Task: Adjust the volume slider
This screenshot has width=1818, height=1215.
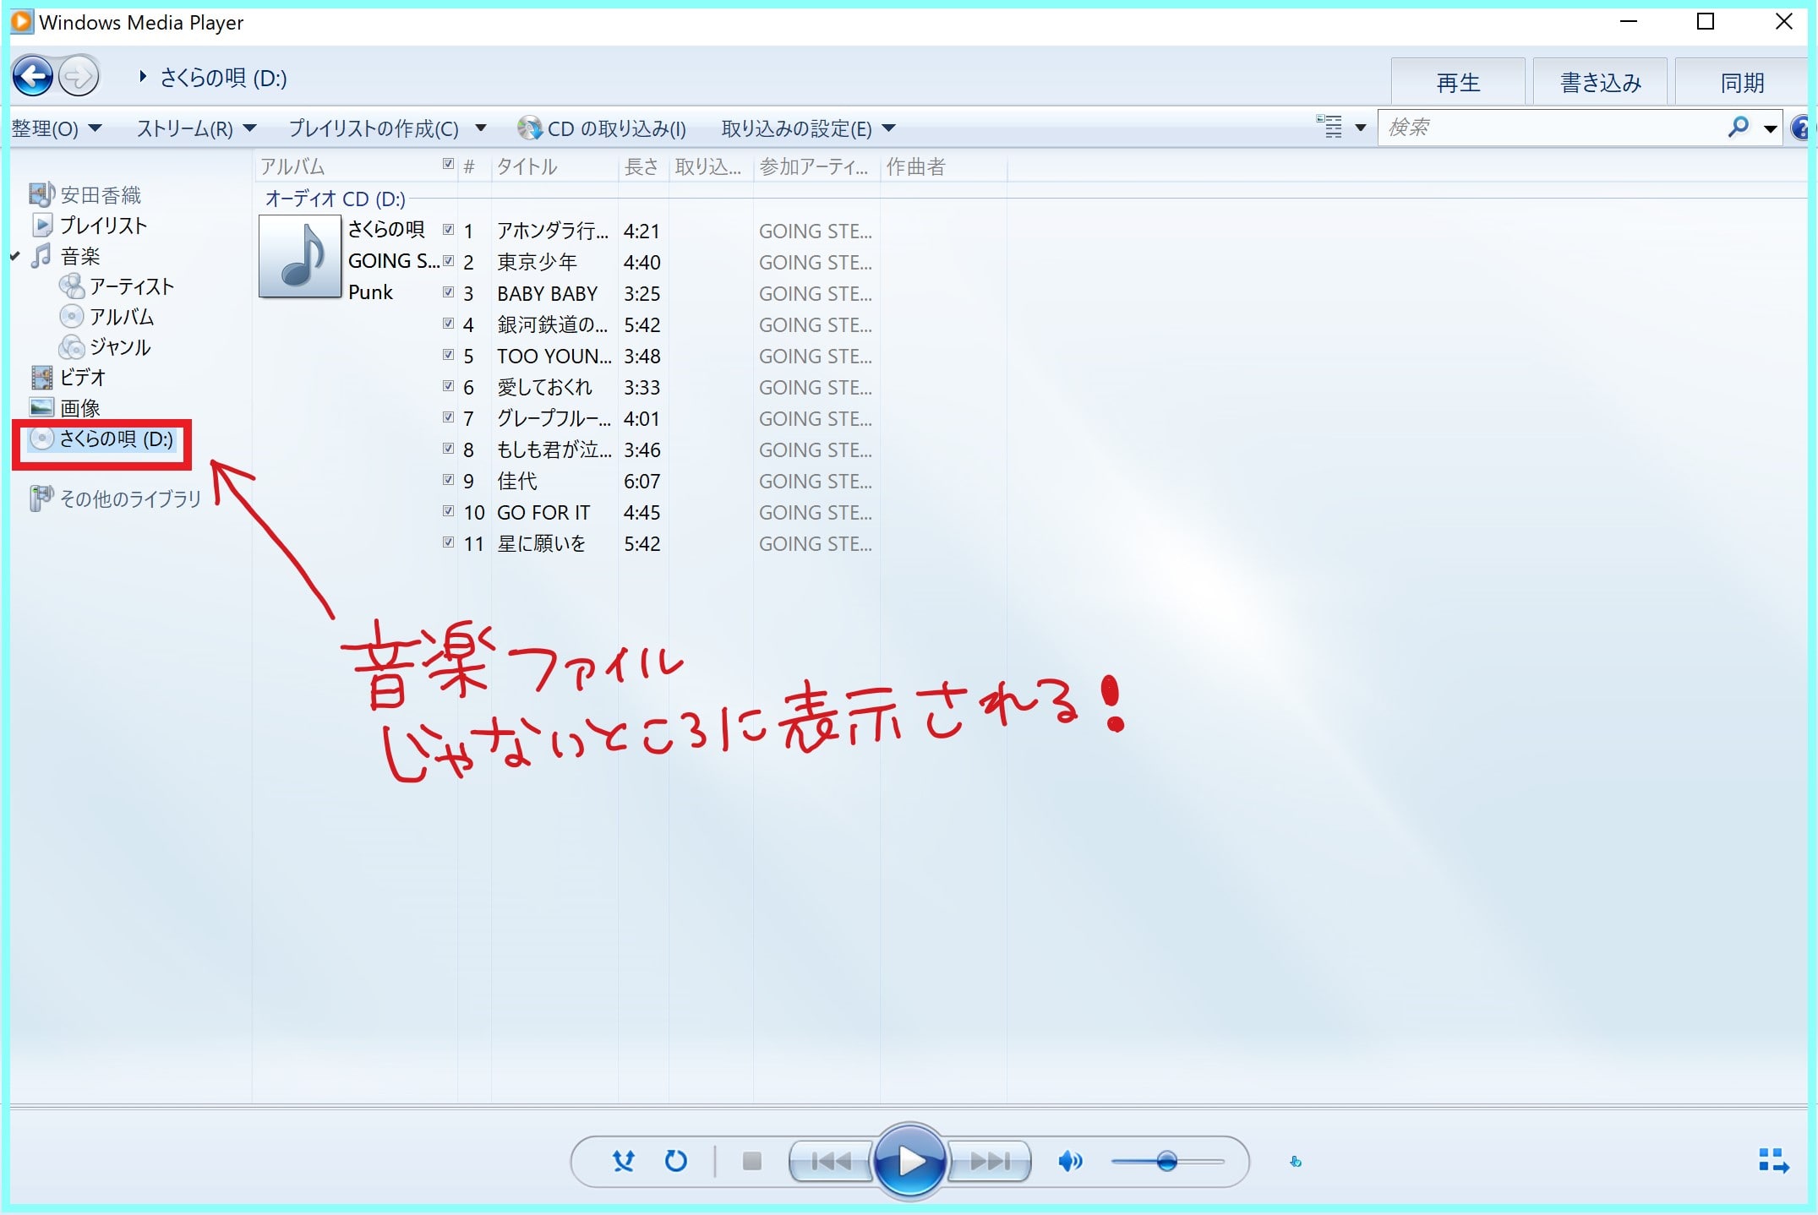Action: (x=1167, y=1162)
